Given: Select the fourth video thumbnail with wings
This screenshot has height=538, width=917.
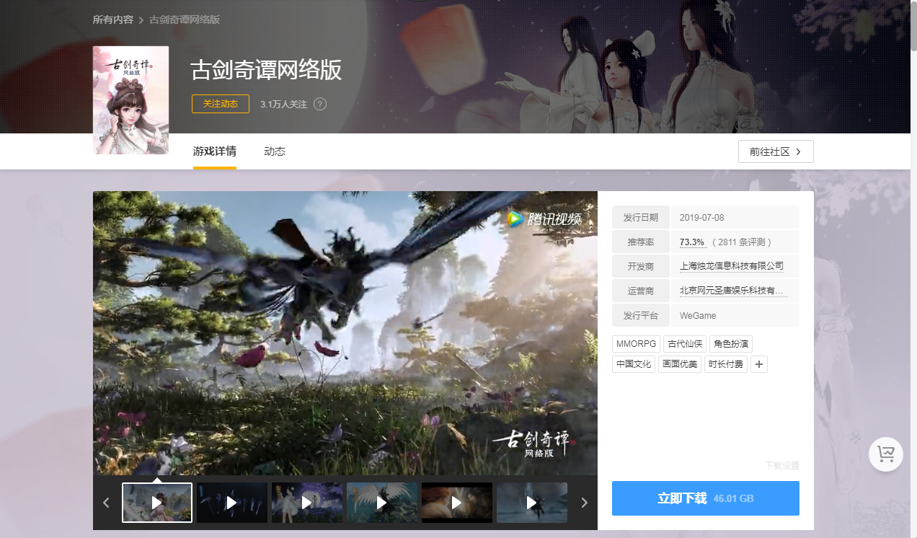Looking at the screenshot, I should (382, 502).
